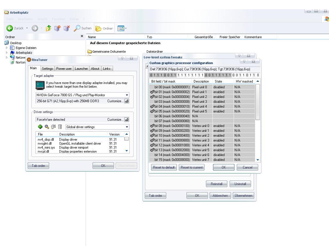Close the Ordner side pane
329x246 pixels.
pos(82,36)
